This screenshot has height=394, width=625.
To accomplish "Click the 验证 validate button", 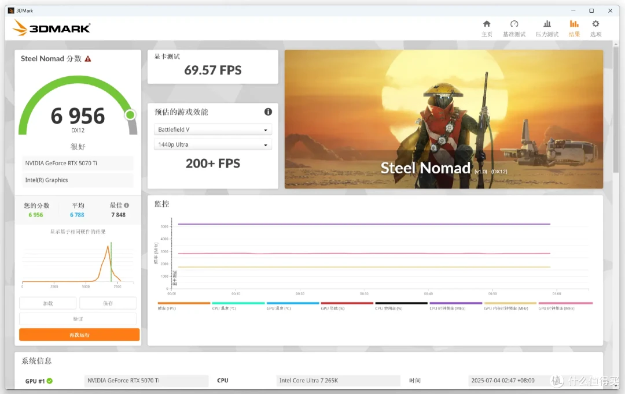I will click(x=78, y=319).
